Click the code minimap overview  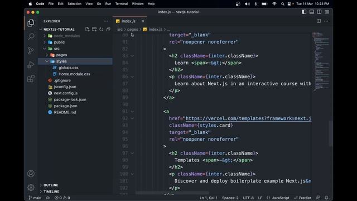[x=321, y=61]
